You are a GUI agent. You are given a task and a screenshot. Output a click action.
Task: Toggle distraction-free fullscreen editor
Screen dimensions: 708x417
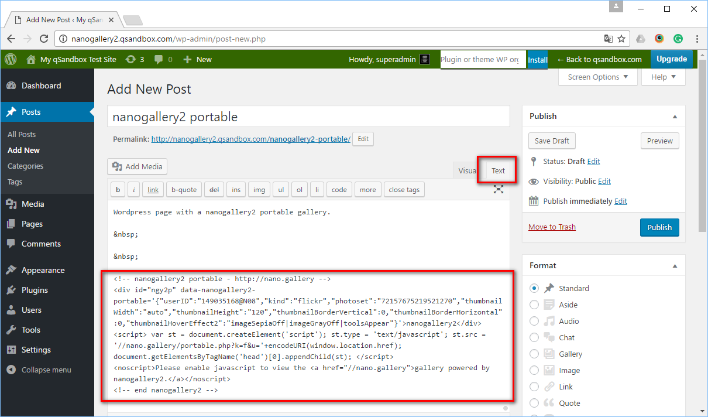click(499, 189)
